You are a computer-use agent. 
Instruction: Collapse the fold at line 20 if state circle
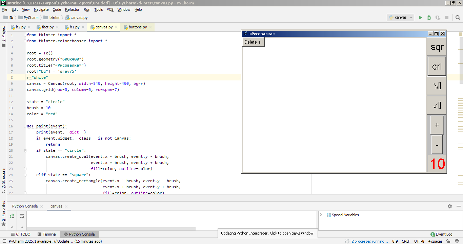click(25, 150)
